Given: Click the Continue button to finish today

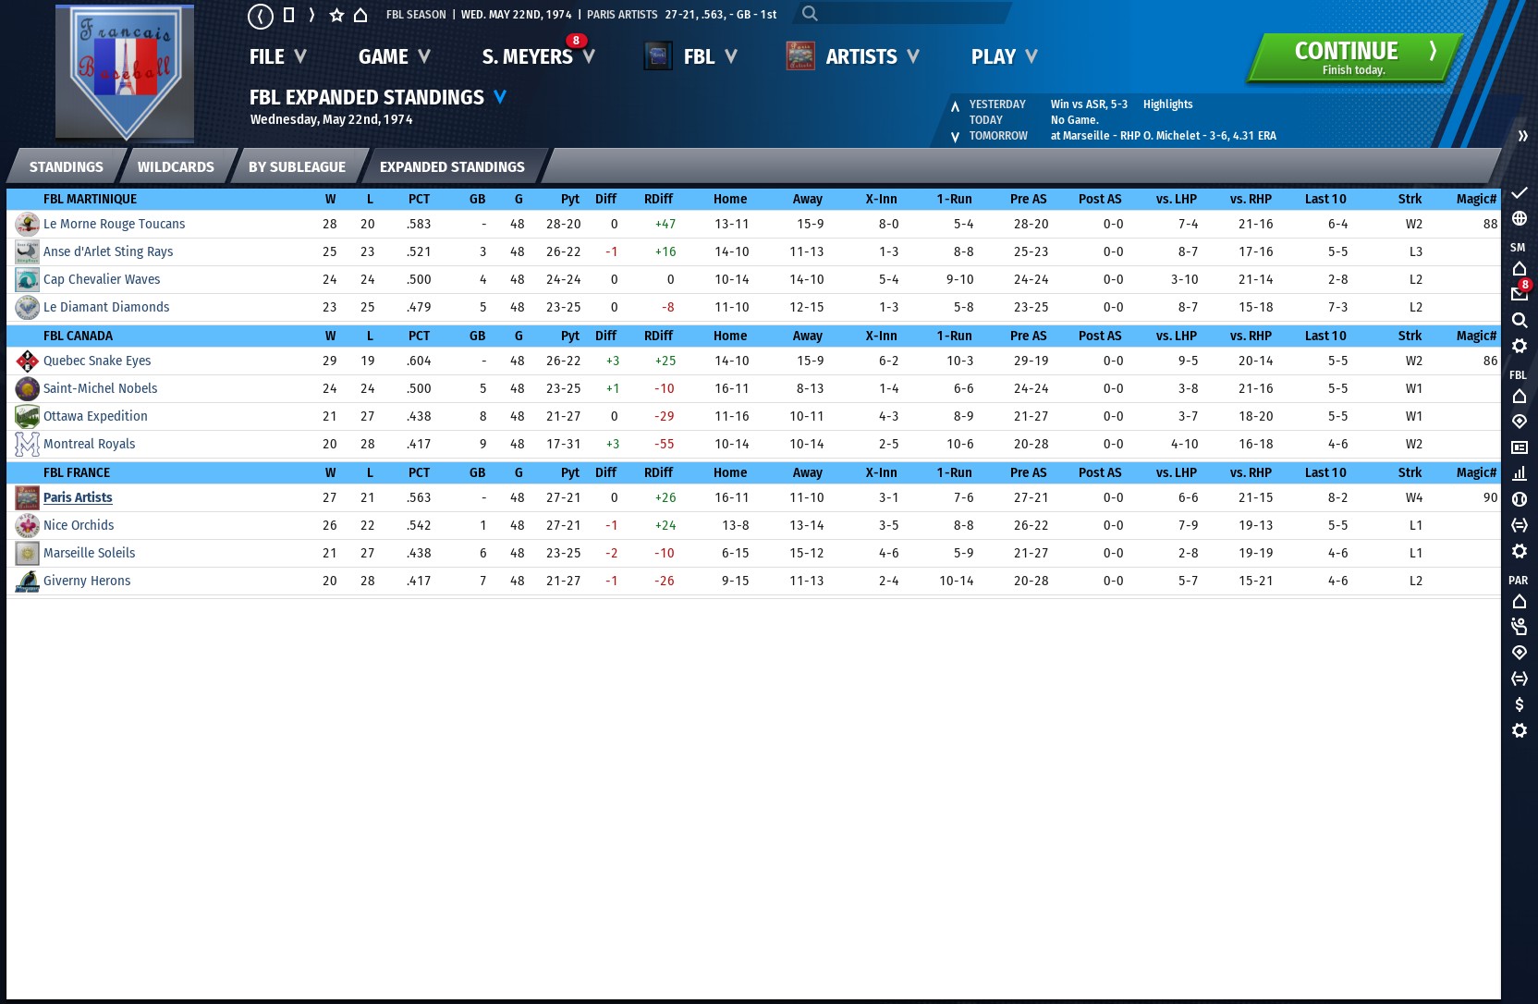Looking at the screenshot, I should (1354, 57).
